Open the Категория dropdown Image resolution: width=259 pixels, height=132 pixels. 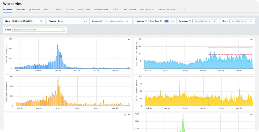pyautogui.click(x=204, y=21)
